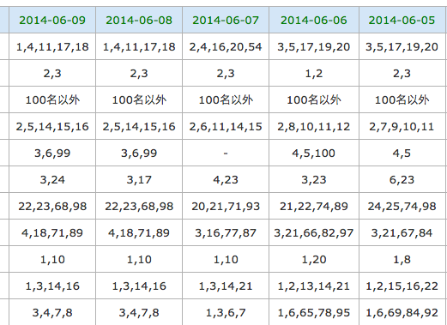
Task: Select the cell reading 2,4,16,20,54
Action: [x=226, y=46]
